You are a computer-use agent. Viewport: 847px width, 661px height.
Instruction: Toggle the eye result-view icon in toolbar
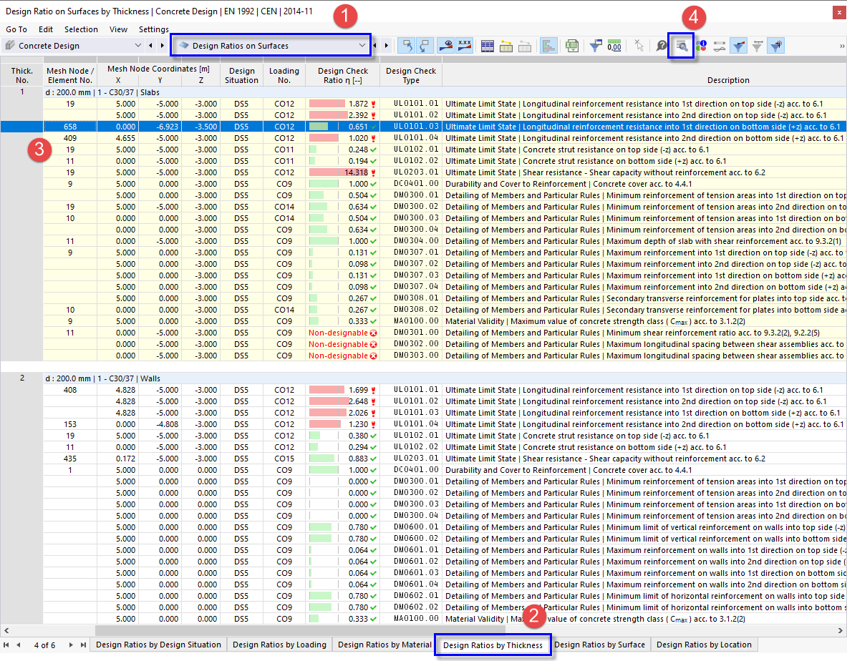445,46
